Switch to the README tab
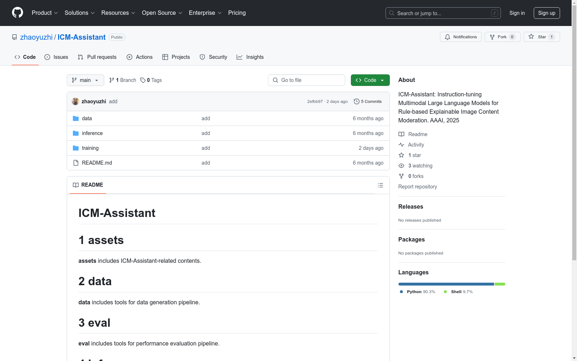 pos(88,185)
